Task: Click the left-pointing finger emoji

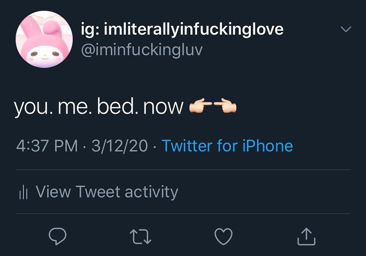Action: (225, 106)
